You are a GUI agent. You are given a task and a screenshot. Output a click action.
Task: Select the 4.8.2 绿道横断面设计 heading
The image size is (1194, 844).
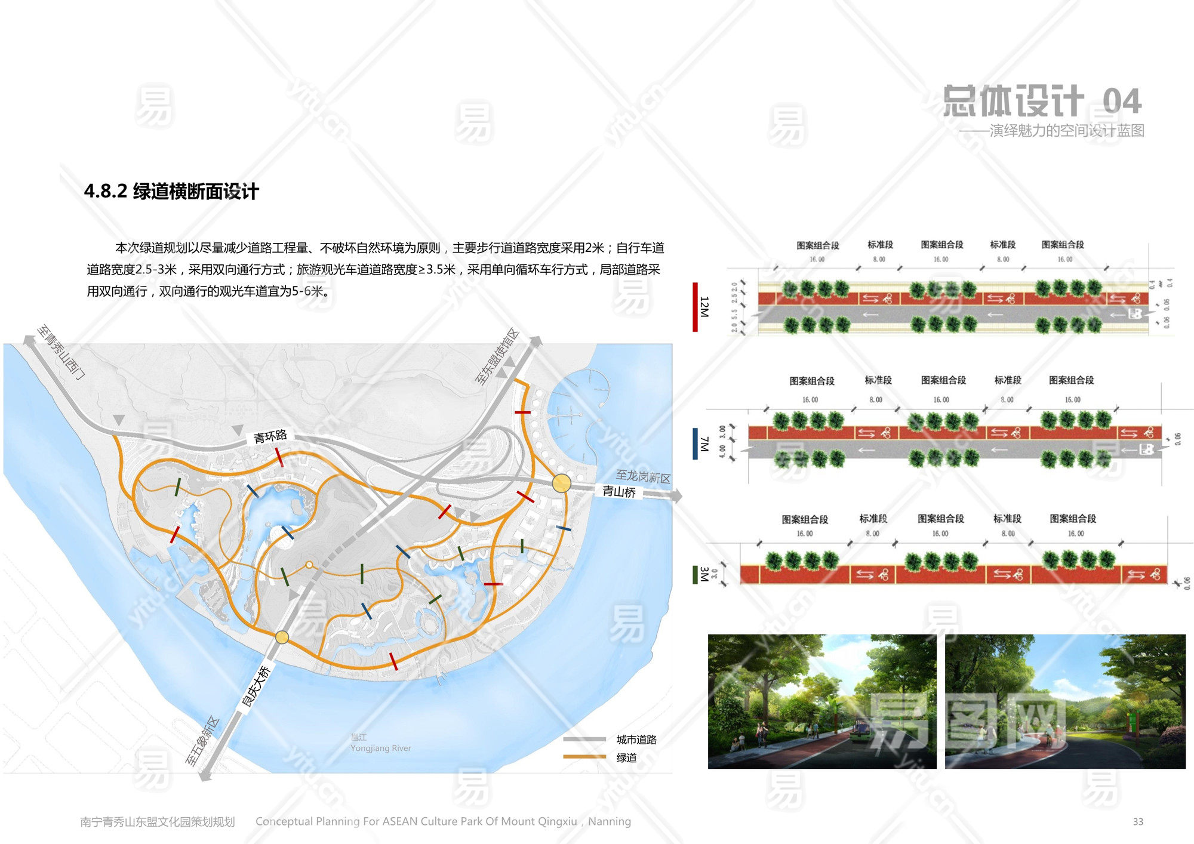pyautogui.click(x=171, y=192)
